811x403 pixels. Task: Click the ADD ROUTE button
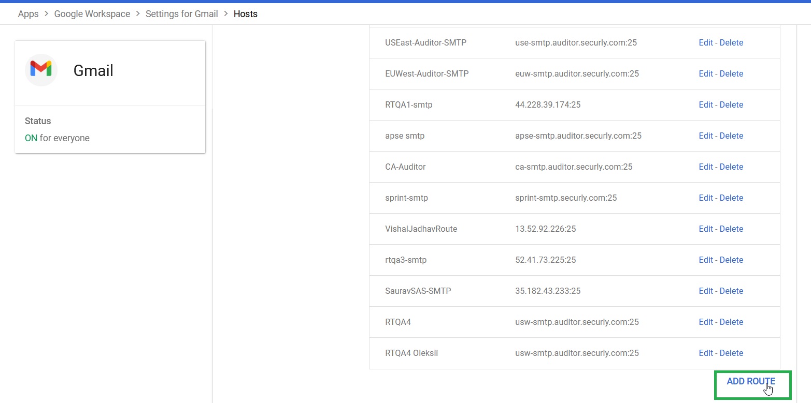pyautogui.click(x=751, y=381)
